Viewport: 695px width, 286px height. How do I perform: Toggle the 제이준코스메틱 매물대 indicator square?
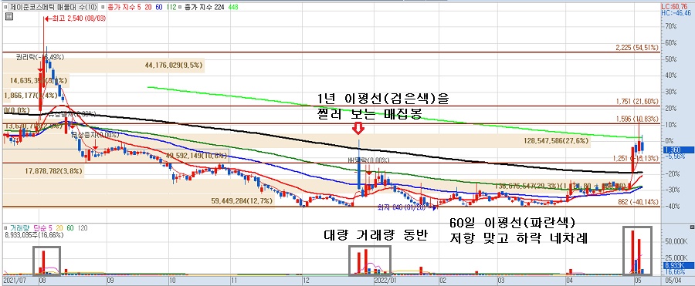5,7
